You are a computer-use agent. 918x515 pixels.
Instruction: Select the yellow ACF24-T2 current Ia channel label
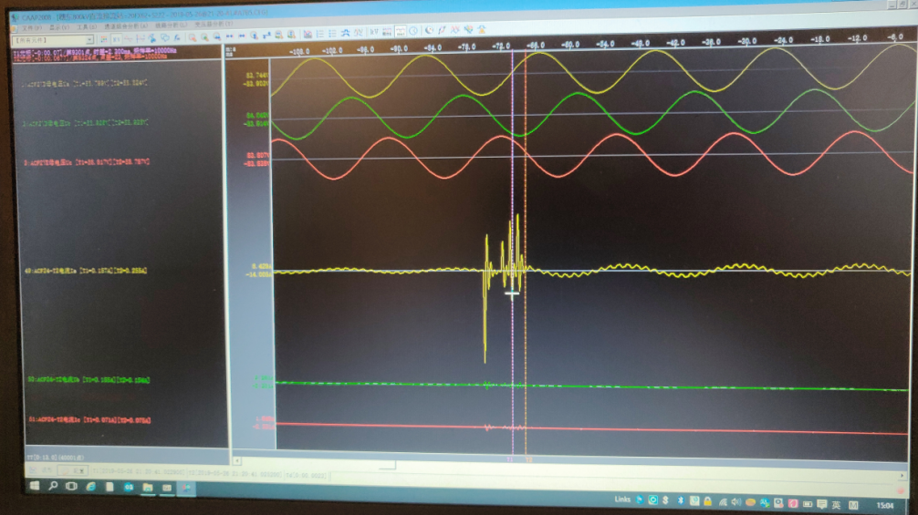pos(87,271)
